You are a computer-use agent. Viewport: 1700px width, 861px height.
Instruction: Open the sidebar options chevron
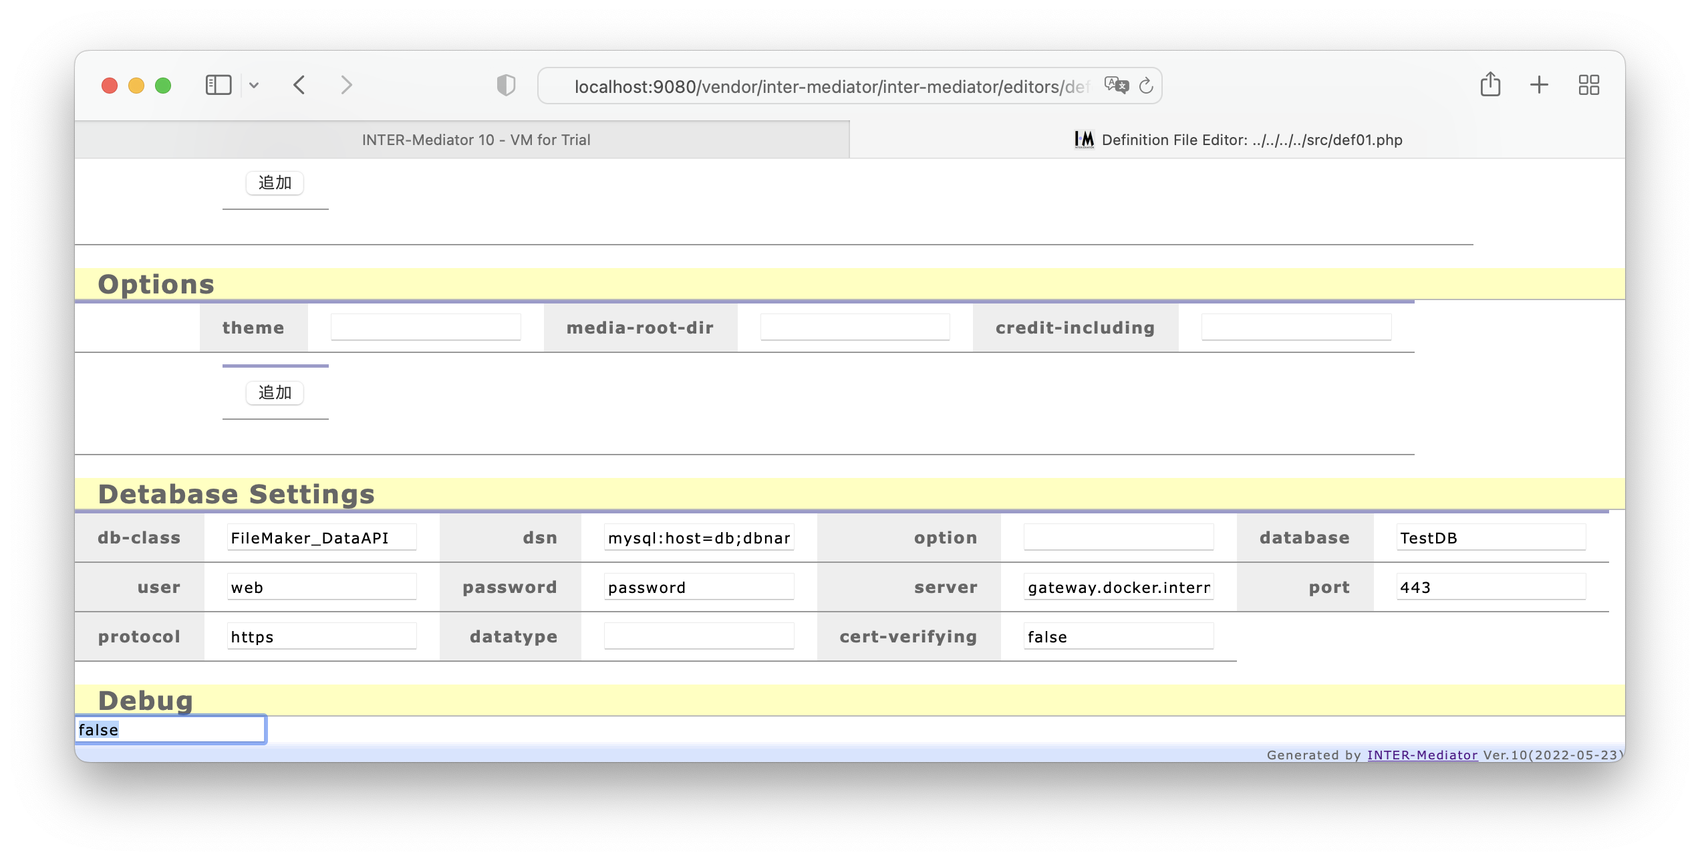[254, 85]
